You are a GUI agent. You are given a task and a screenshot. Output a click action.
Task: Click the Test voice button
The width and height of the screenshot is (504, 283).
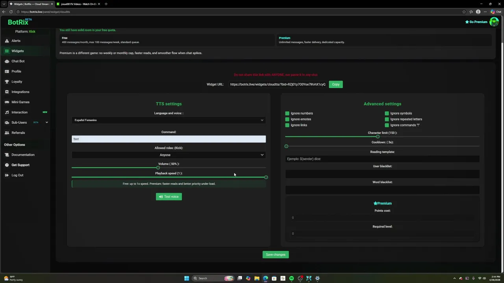pyautogui.click(x=169, y=197)
